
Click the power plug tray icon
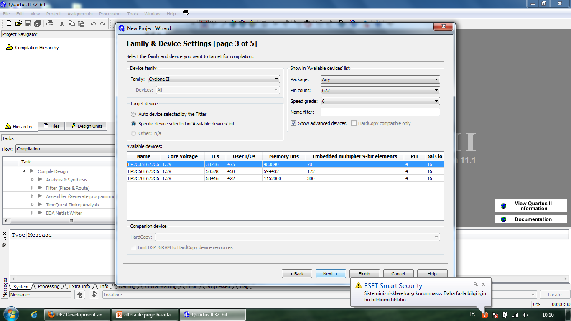coord(505,315)
